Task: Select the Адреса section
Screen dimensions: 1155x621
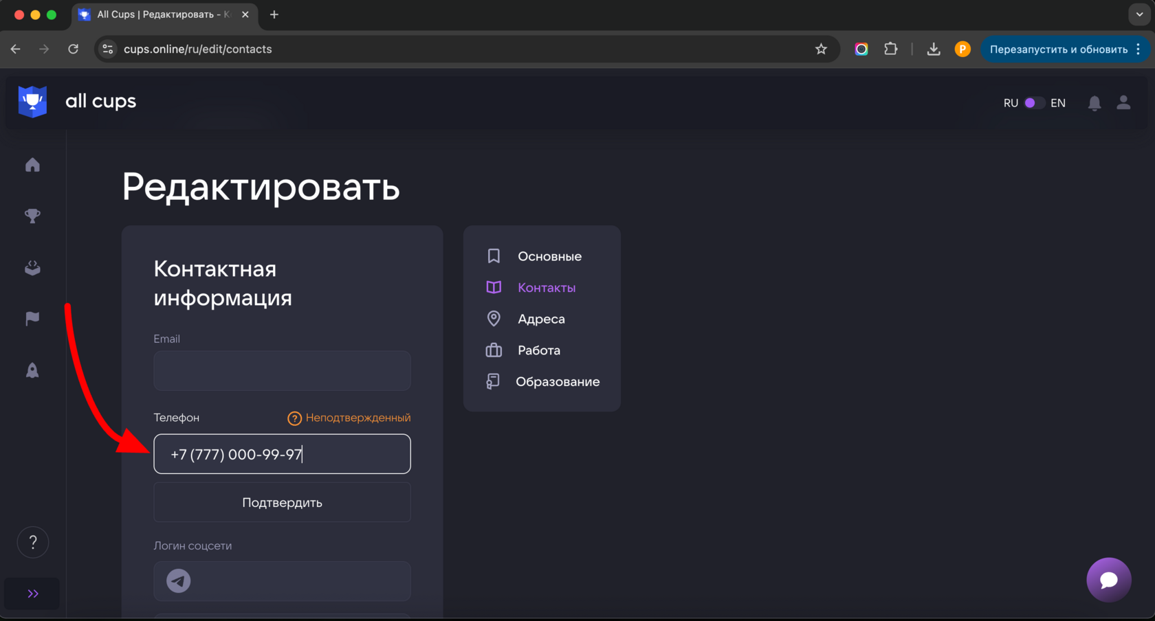Action: coord(542,319)
